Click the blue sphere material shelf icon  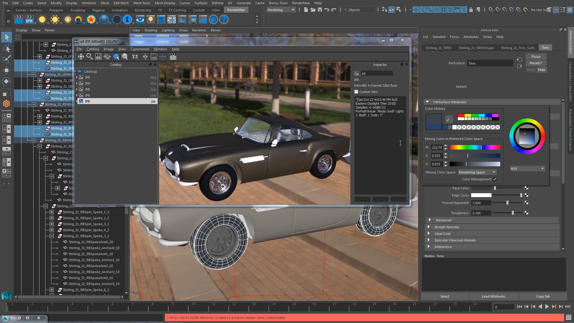pyautogui.click(x=104, y=20)
